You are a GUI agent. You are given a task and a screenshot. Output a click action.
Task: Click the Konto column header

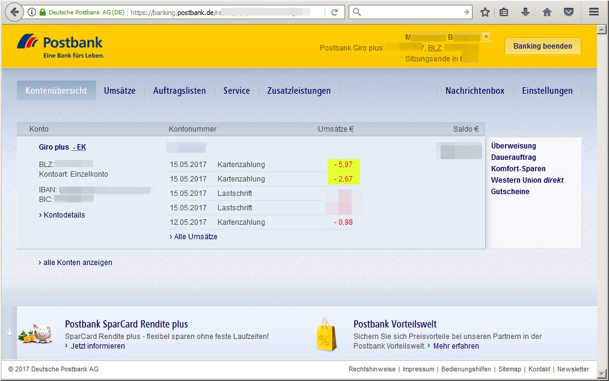[39, 129]
